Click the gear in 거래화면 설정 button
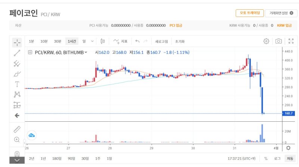Viewport: 299px width, 167px height. coord(292,13)
